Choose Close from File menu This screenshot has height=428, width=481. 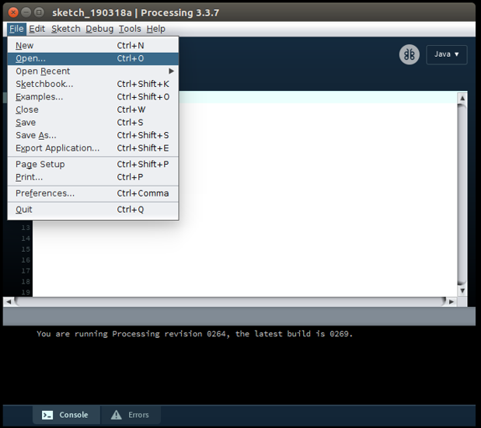click(x=93, y=110)
